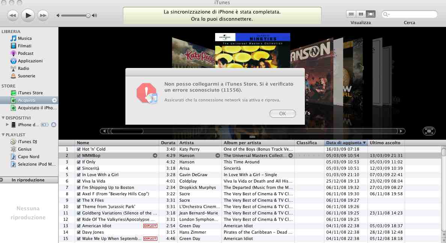Click store arrow next to Hanson artist
This screenshot has height=243, width=446.
(x=218, y=155)
